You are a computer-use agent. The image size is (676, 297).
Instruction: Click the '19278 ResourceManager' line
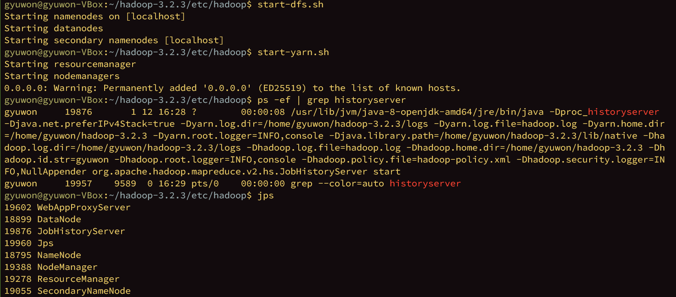[62, 279]
